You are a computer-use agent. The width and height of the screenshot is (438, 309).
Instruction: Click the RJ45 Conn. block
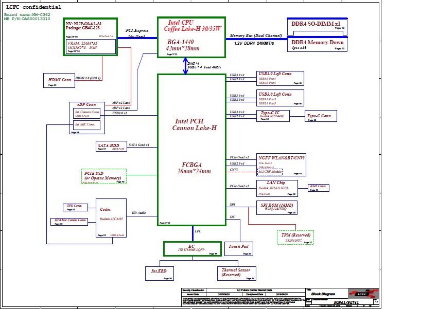click(x=319, y=188)
